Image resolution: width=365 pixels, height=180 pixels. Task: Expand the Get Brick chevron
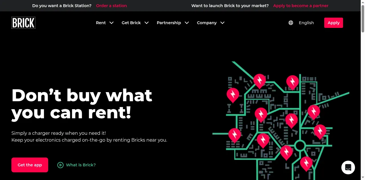(x=147, y=23)
